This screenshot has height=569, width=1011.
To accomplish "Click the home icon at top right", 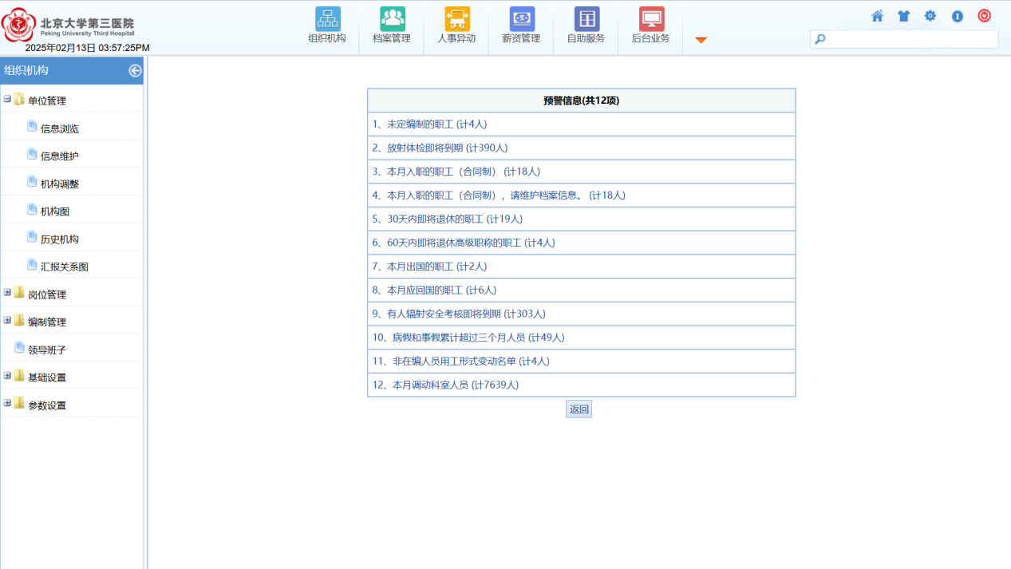I will click(877, 16).
